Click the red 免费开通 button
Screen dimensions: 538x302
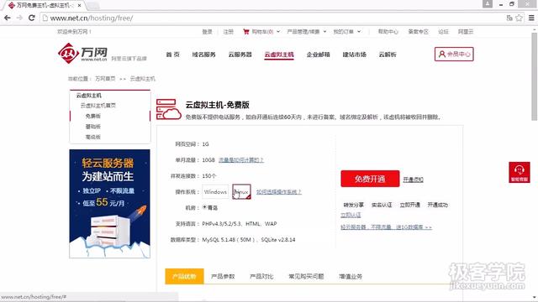coord(370,179)
